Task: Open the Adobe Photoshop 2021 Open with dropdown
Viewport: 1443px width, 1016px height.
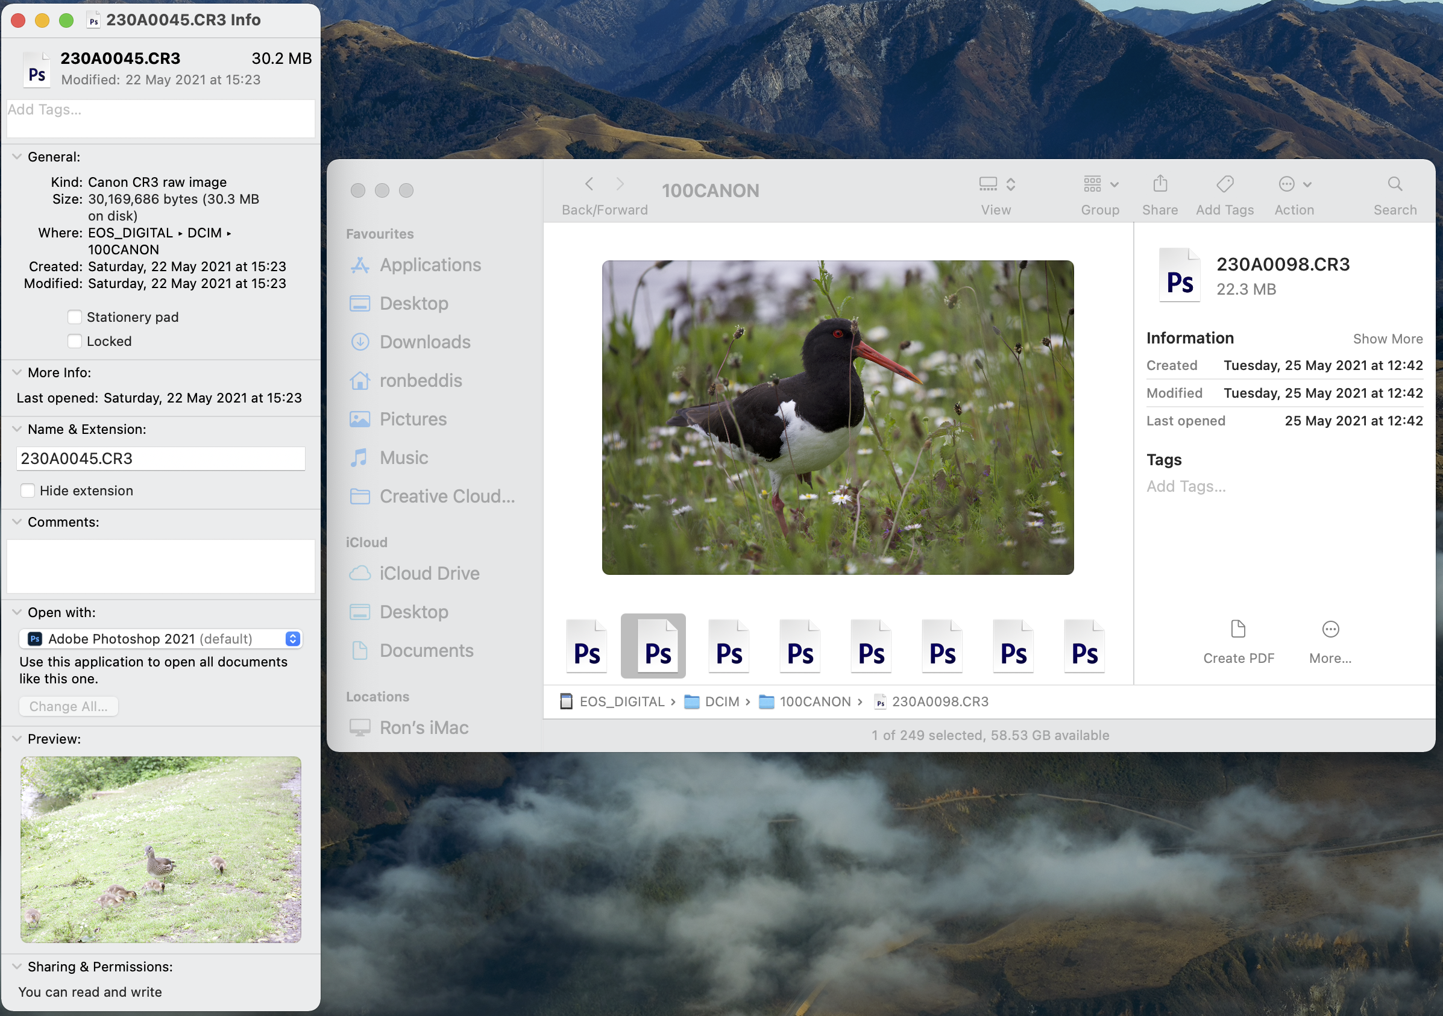Action: (x=161, y=639)
